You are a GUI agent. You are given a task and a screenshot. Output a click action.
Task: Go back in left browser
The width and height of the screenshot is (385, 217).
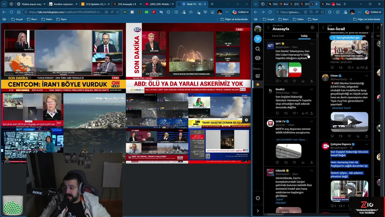point(4,12)
